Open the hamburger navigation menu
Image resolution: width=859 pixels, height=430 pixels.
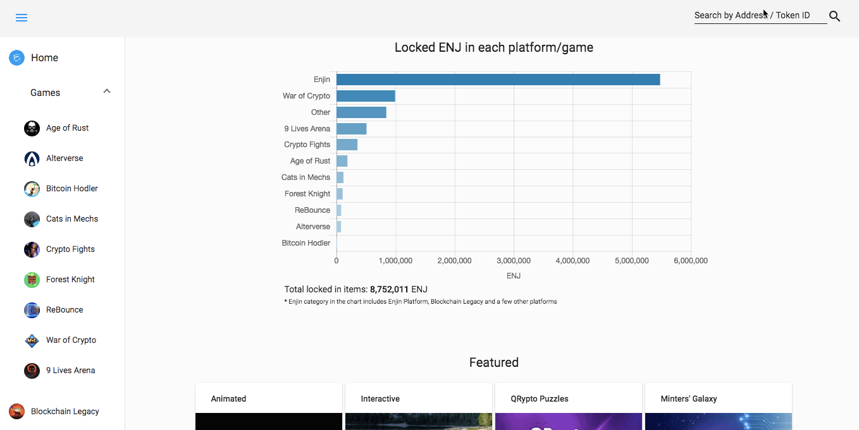[22, 18]
